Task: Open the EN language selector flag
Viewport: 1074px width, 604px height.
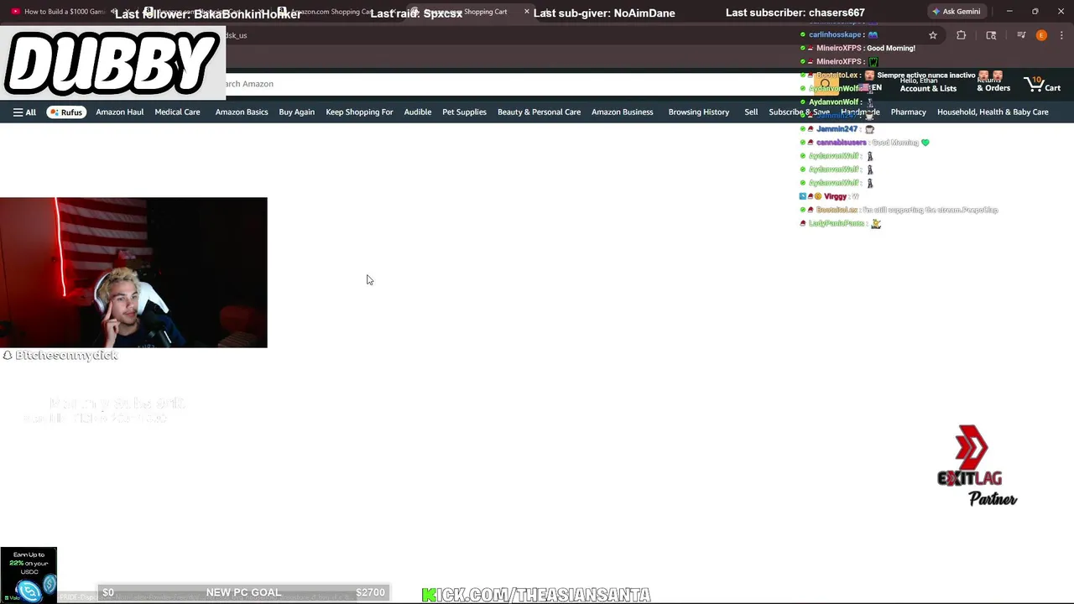Action: pos(869,87)
